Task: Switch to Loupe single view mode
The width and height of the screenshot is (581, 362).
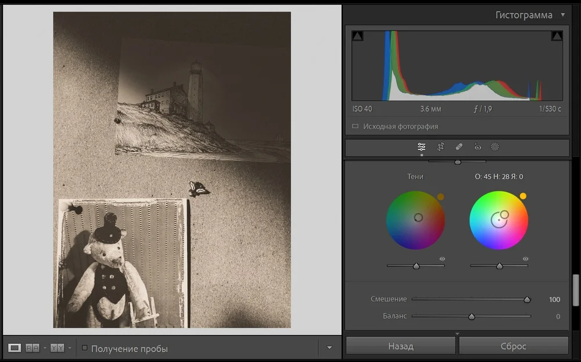Action: pyautogui.click(x=15, y=347)
